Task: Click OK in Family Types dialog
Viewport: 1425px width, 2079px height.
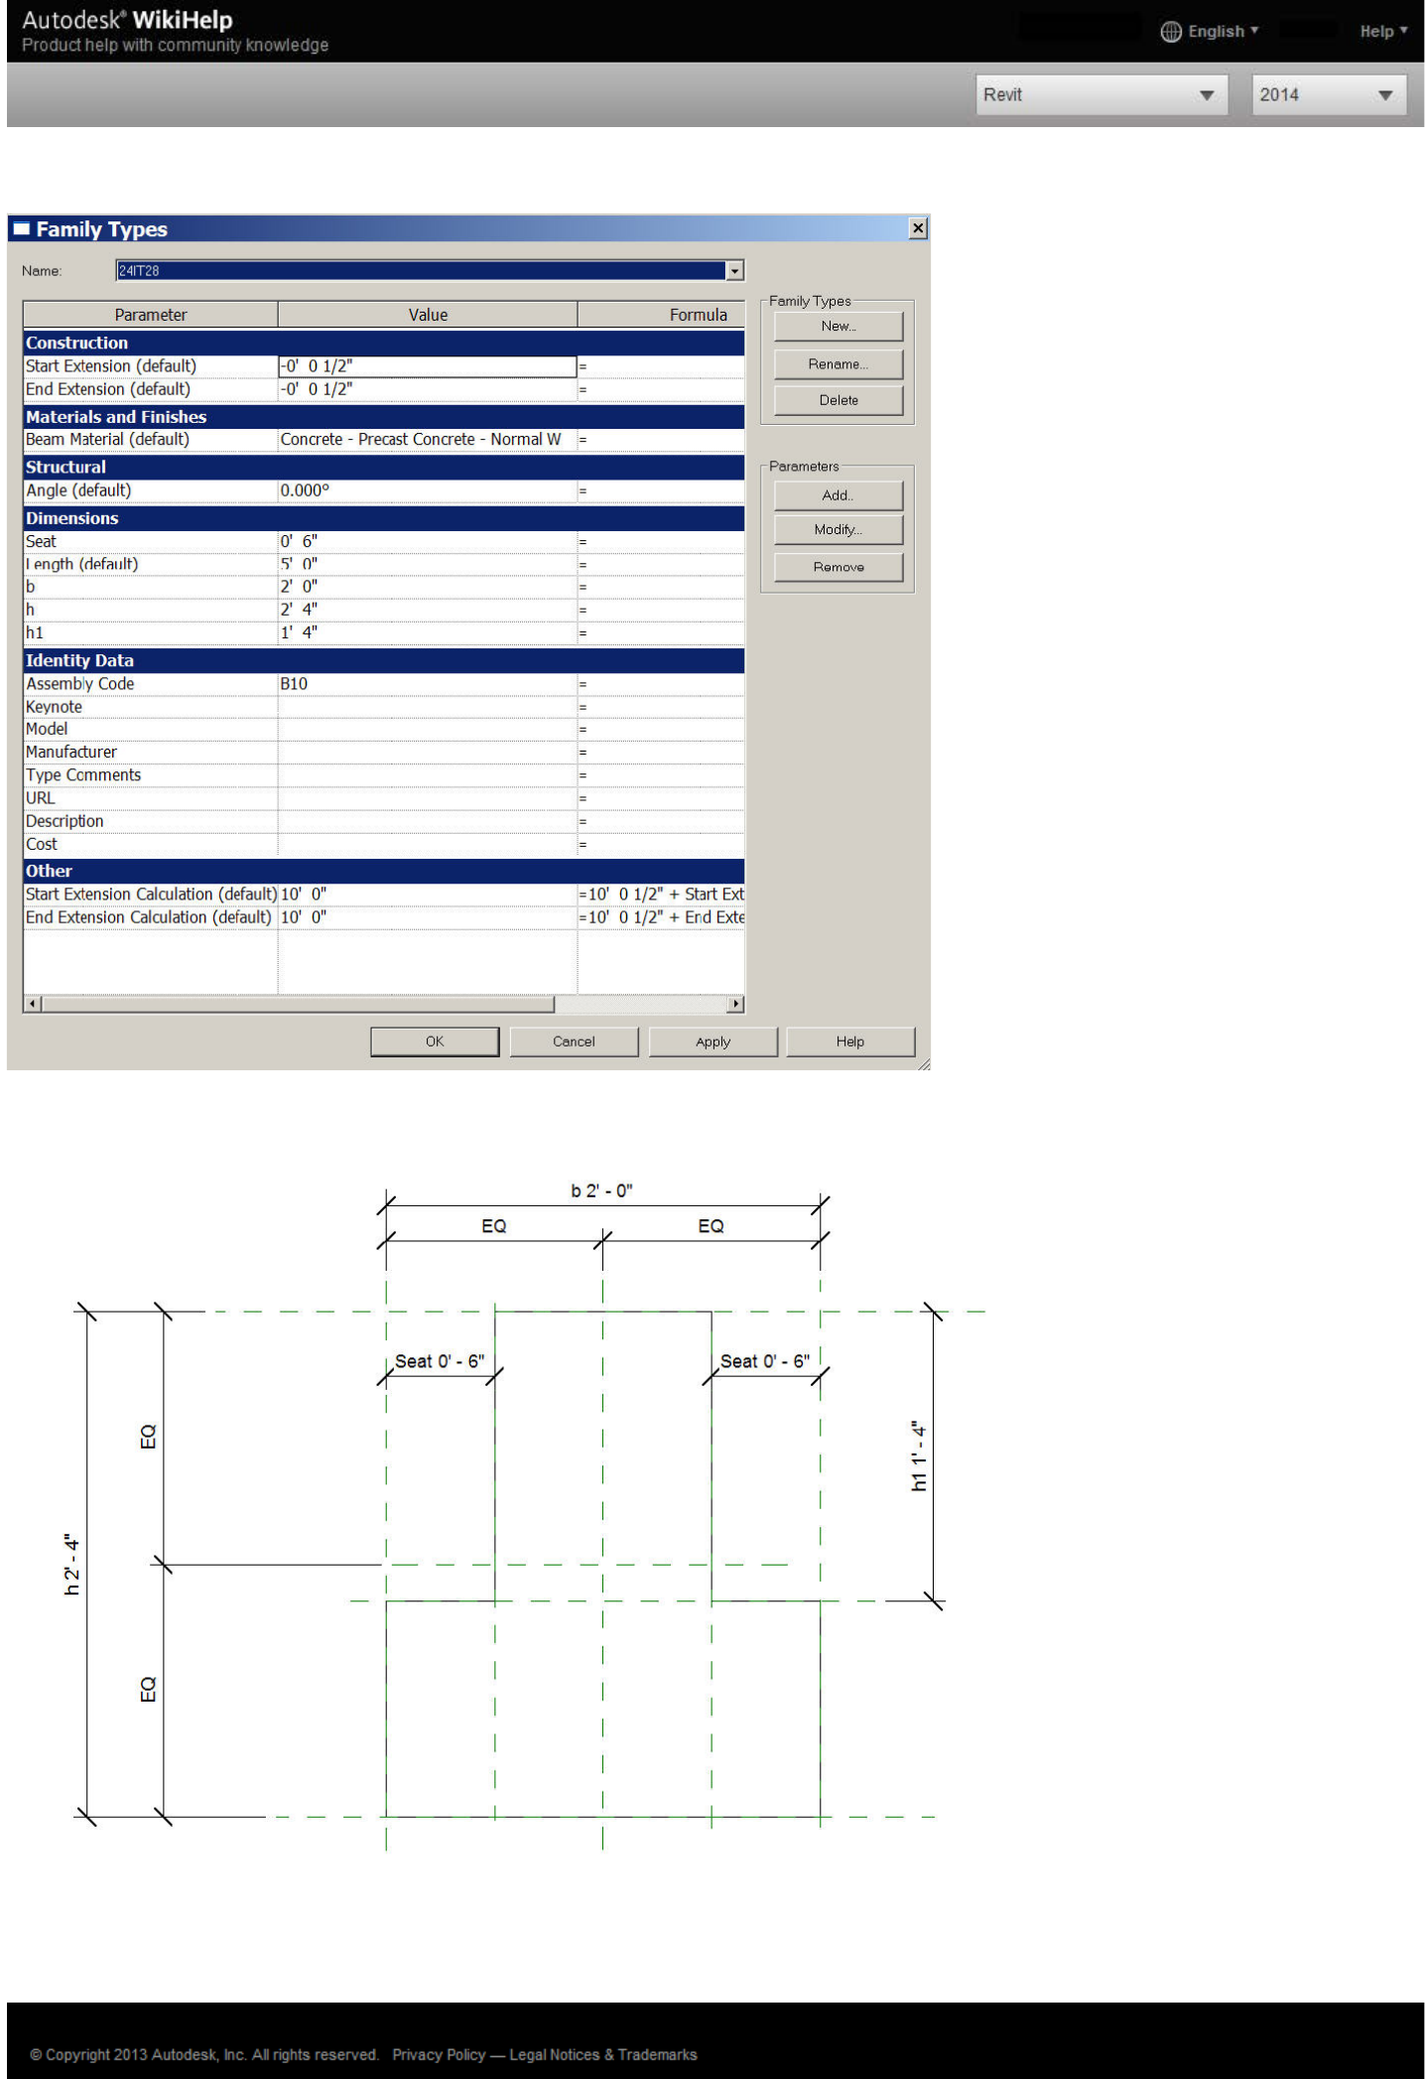Action: pos(435,1041)
